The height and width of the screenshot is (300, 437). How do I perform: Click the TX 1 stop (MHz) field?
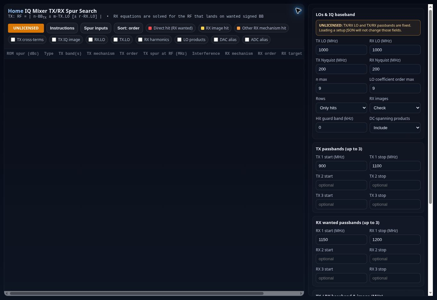(395, 166)
